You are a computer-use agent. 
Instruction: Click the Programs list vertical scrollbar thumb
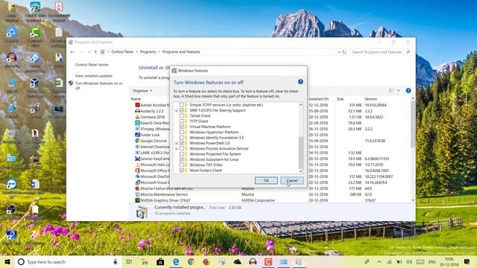coord(413,124)
